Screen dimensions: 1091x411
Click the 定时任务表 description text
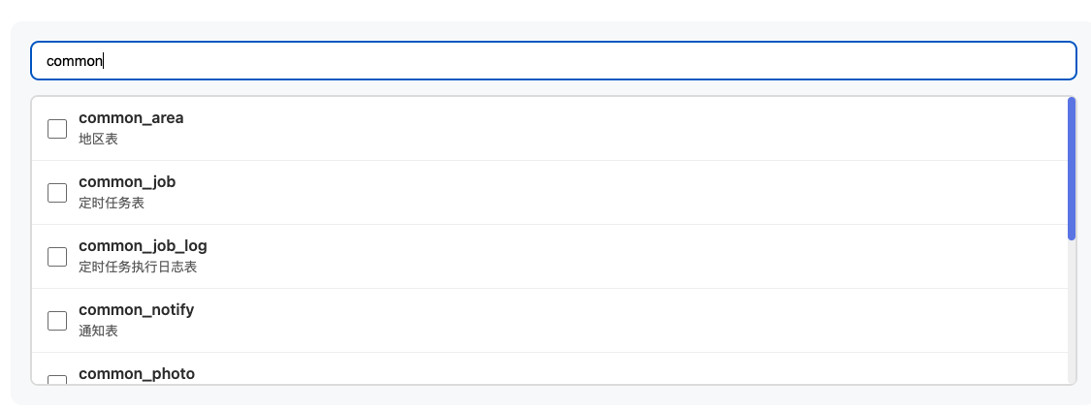[x=112, y=204]
